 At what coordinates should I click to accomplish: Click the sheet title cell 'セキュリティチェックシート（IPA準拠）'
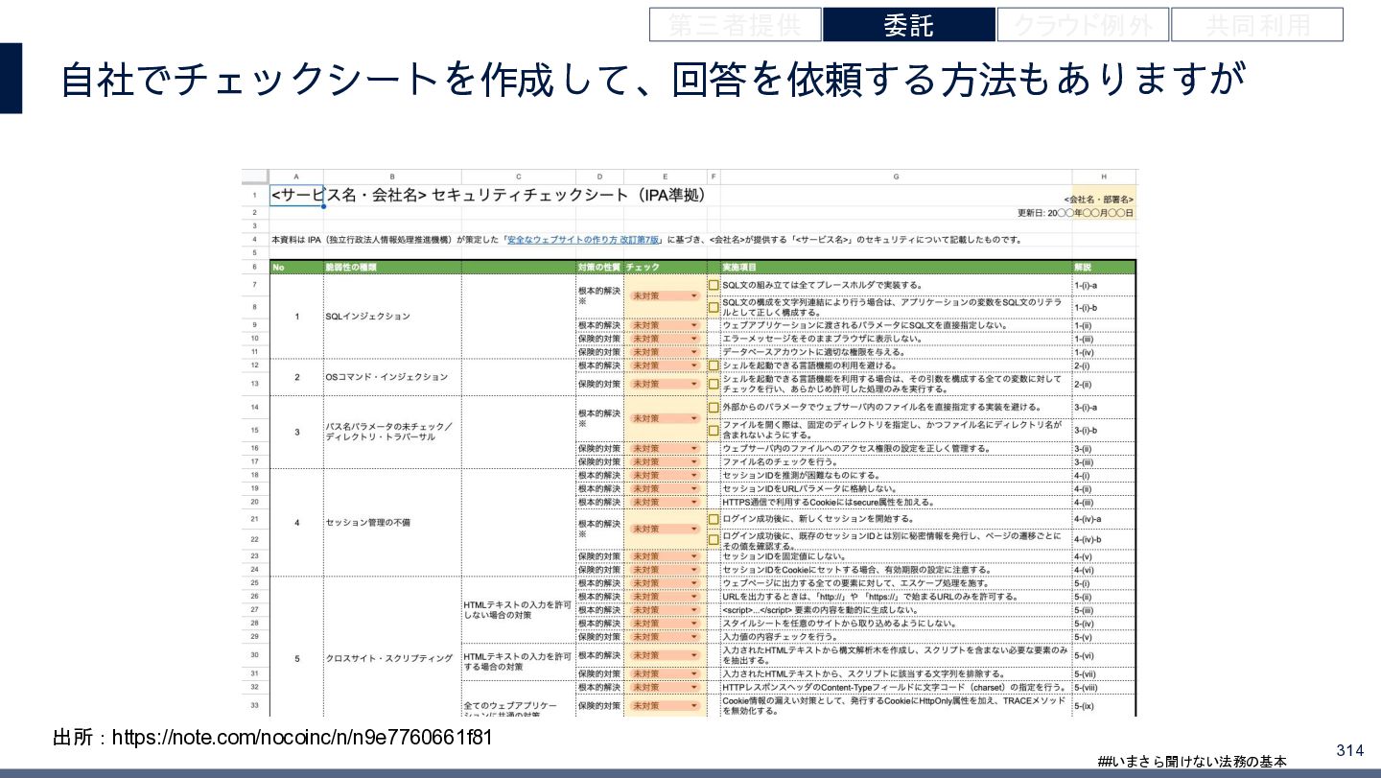pyautogui.click(x=569, y=196)
